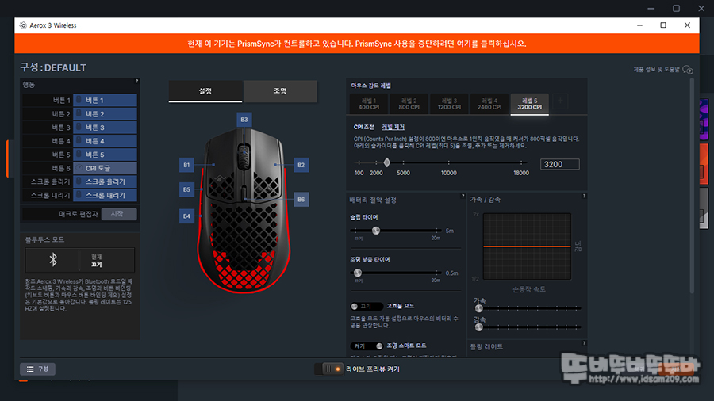Toggle the 조명 스마트 모드 switch
Image resolution: width=714 pixels, height=401 pixels.
367,346
